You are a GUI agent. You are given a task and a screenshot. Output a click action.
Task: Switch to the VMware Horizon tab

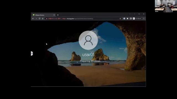pyautogui.click(x=44, y=15)
